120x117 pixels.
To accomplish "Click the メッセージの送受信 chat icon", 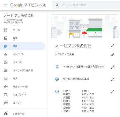I will (6, 70).
